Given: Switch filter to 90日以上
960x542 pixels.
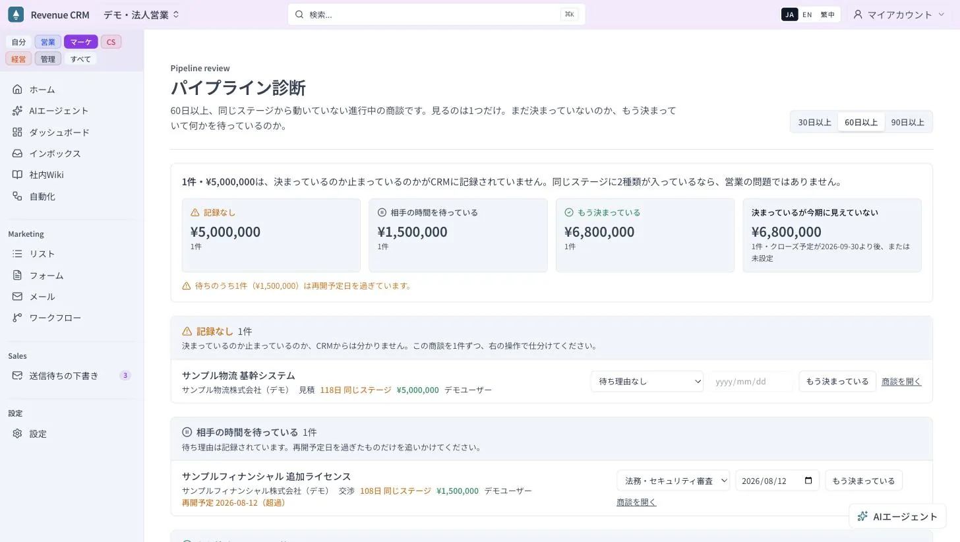Looking at the screenshot, I should [x=908, y=122].
